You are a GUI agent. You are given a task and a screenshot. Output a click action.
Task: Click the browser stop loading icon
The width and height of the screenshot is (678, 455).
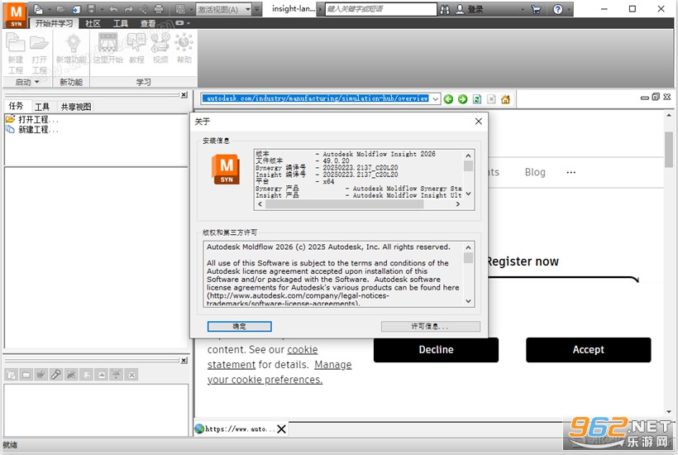coord(491,99)
